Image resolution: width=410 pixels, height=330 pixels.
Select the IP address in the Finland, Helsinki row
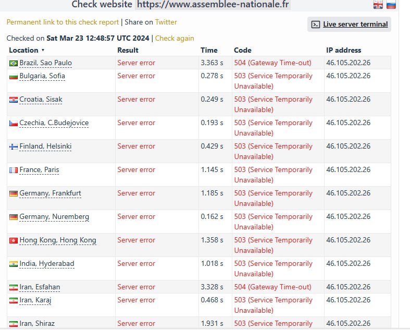[349, 146]
